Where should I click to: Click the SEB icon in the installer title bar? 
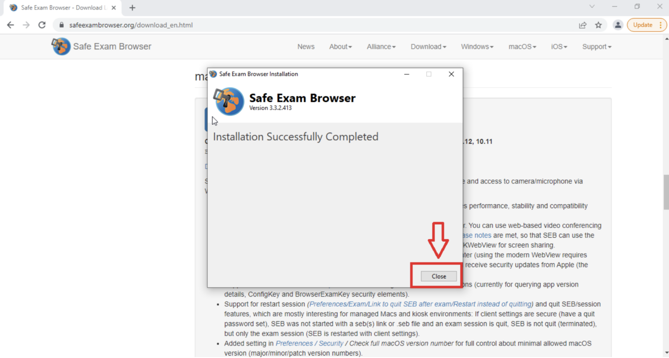(x=213, y=74)
